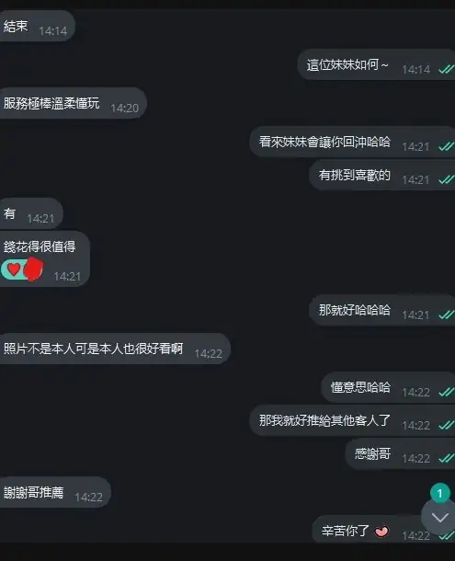The width and height of the screenshot is (455, 561).
Task: Jump to latest message with down-arrow button
Action: (439, 517)
